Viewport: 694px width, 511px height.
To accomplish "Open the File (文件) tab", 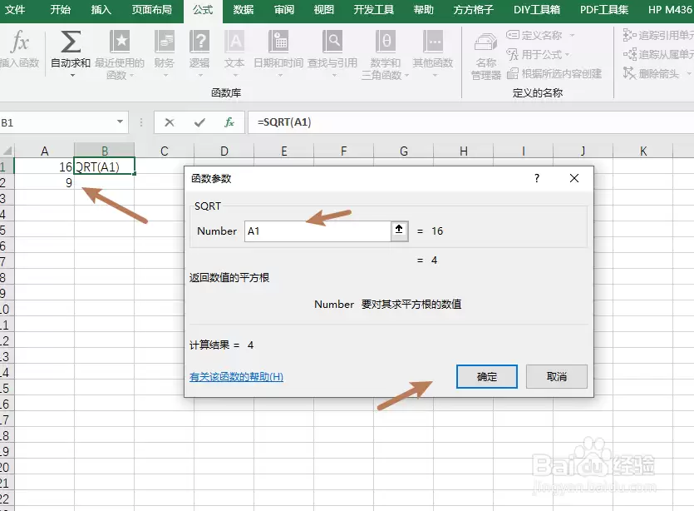I will point(15,10).
